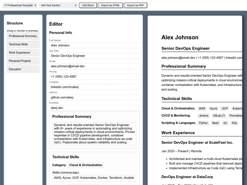Edit the GitHub URL field

point(95,97)
